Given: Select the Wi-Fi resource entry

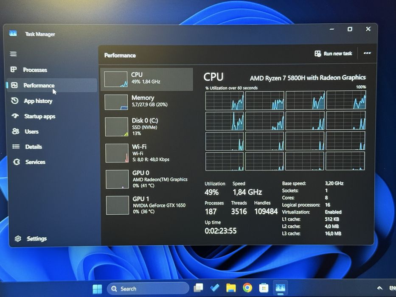Looking at the screenshot, I should pos(147,153).
